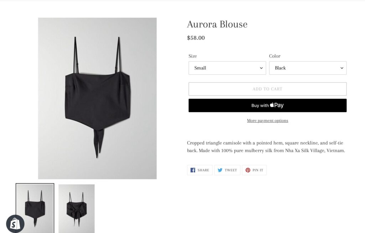This screenshot has width=365, height=233.
Task: Click the $58.00 price text
Action: tap(196, 38)
